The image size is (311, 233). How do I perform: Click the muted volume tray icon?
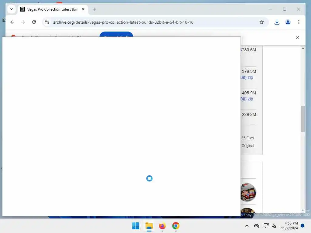274,226
